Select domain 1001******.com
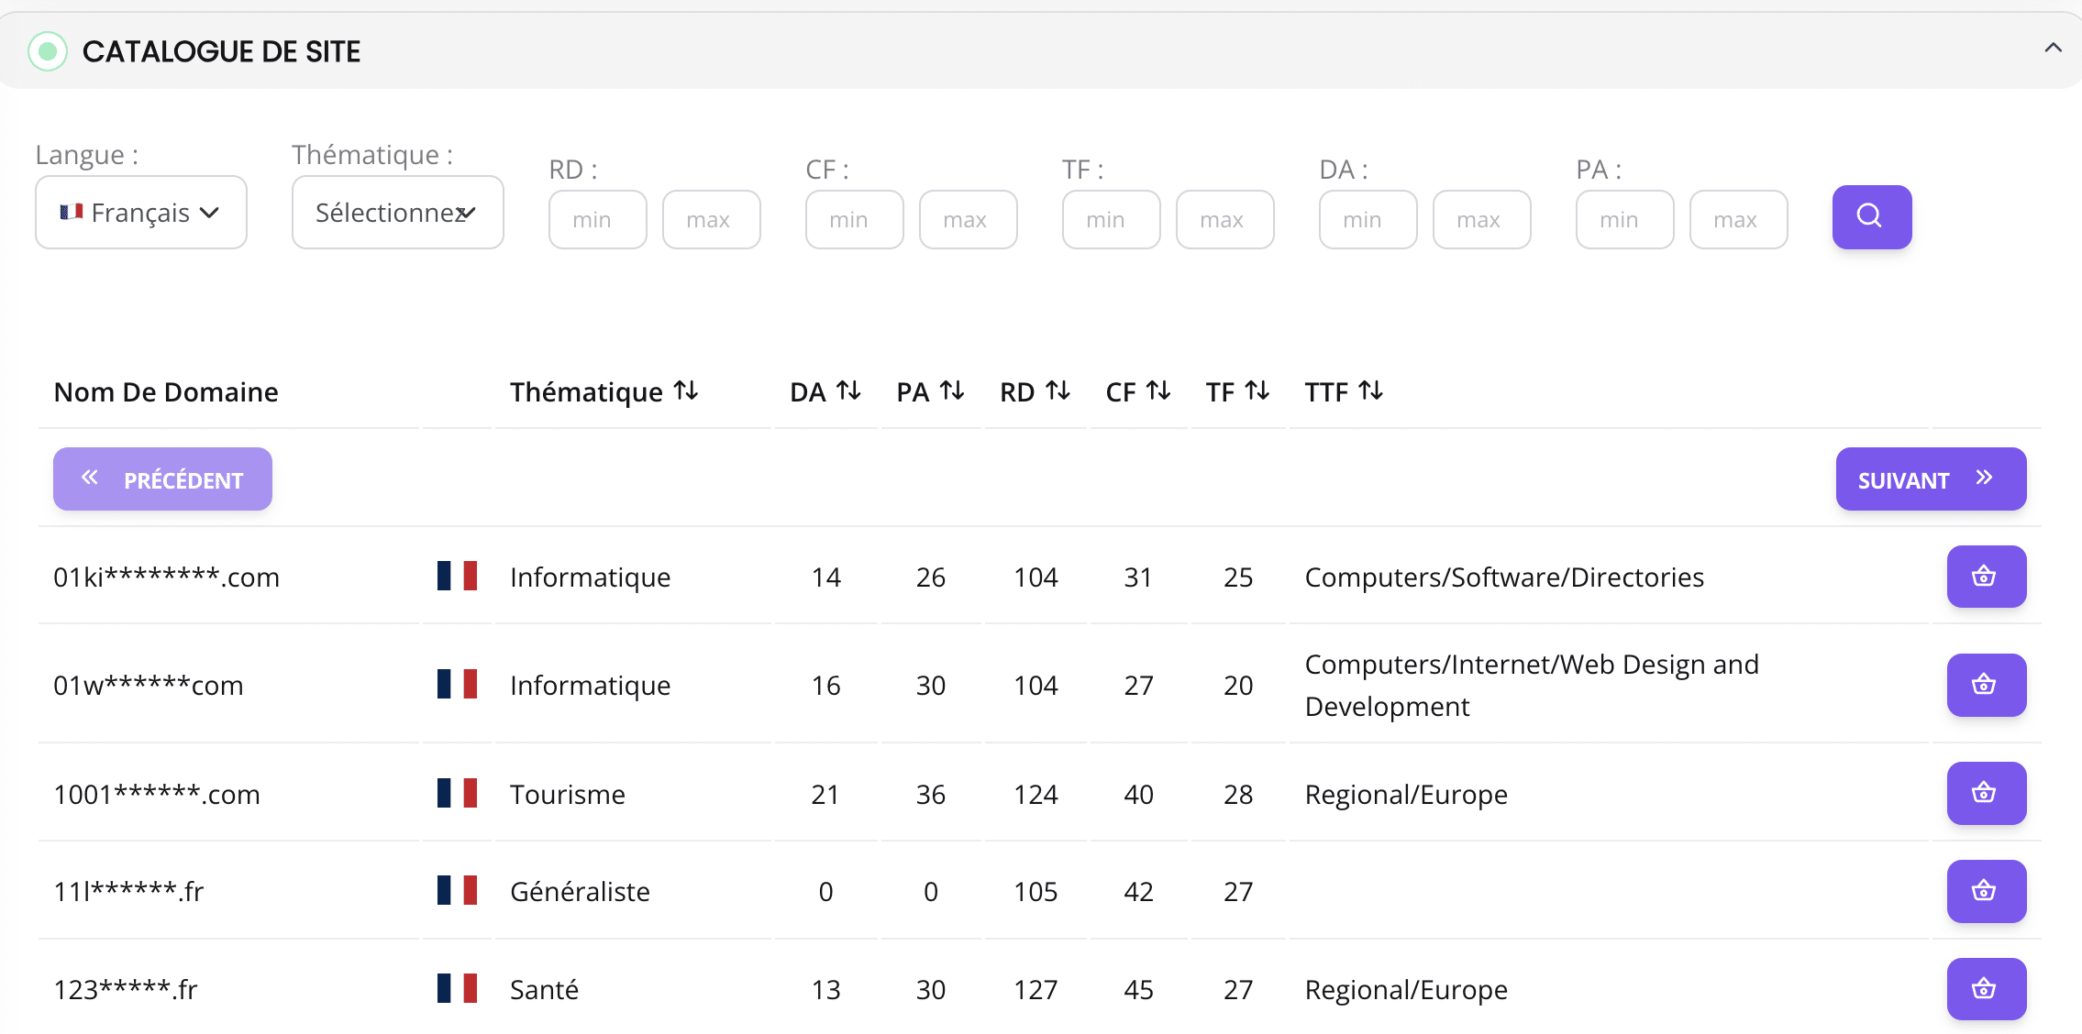Image resolution: width=2082 pixels, height=1034 pixels. pos(157,794)
